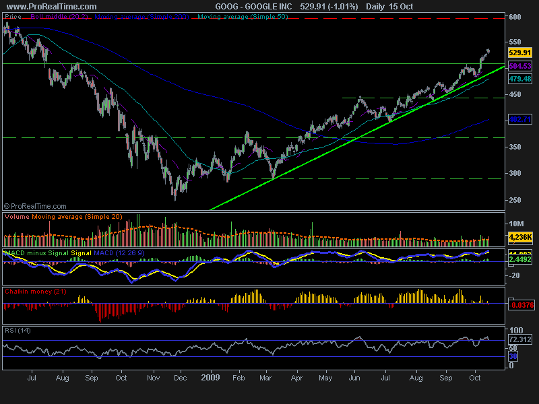Click the 450 price axis label
The image size is (539, 404).
click(515, 94)
